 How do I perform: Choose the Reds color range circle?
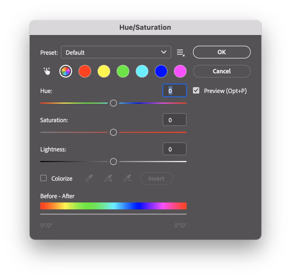(85, 71)
